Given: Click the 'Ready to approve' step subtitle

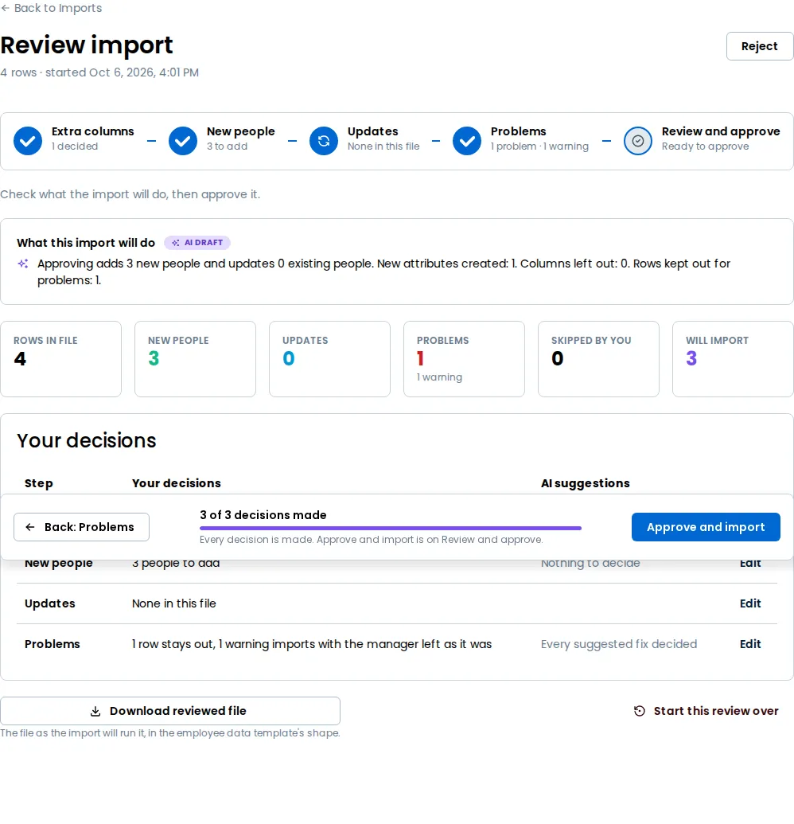Looking at the screenshot, I should [705, 146].
